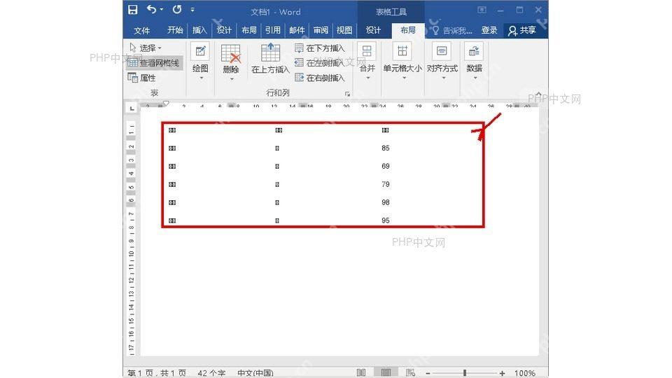Click the 单元格大小 cell size icon

[402, 51]
